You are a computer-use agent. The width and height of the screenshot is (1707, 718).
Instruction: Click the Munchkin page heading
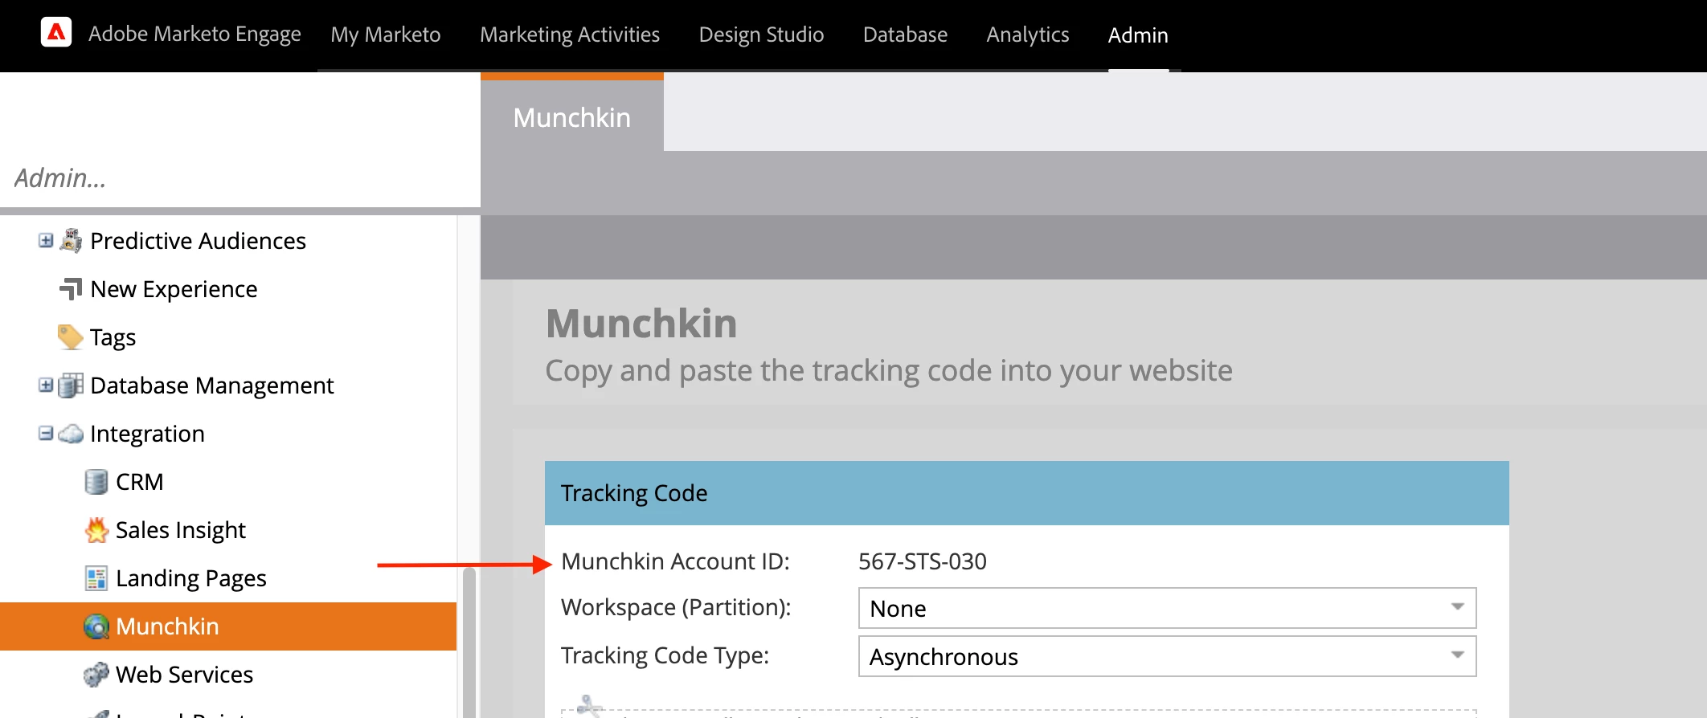pos(641,323)
